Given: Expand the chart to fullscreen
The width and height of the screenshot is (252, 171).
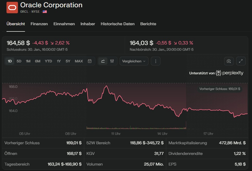Looking at the screenshot, I should pos(241,61).
